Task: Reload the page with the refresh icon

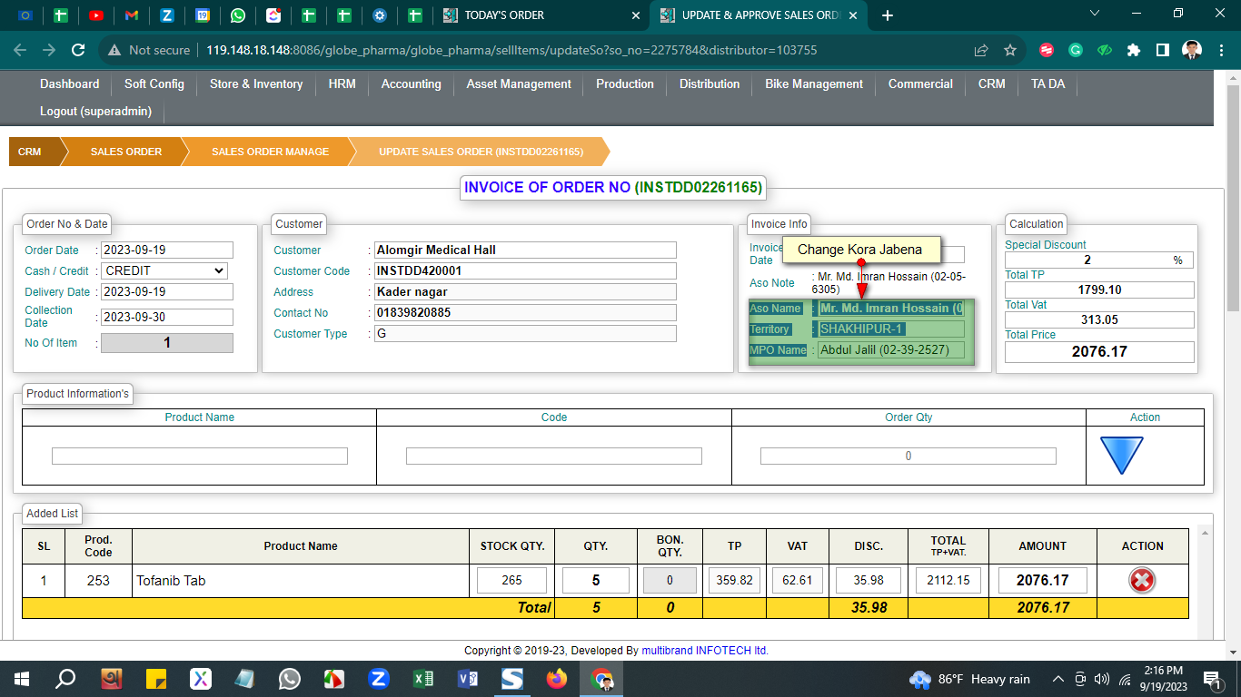Action: click(x=78, y=50)
